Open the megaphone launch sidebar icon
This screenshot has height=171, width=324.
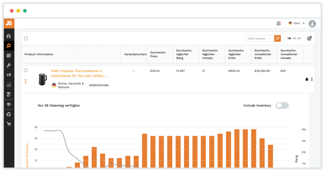pyautogui.click(x=9, y=75)
